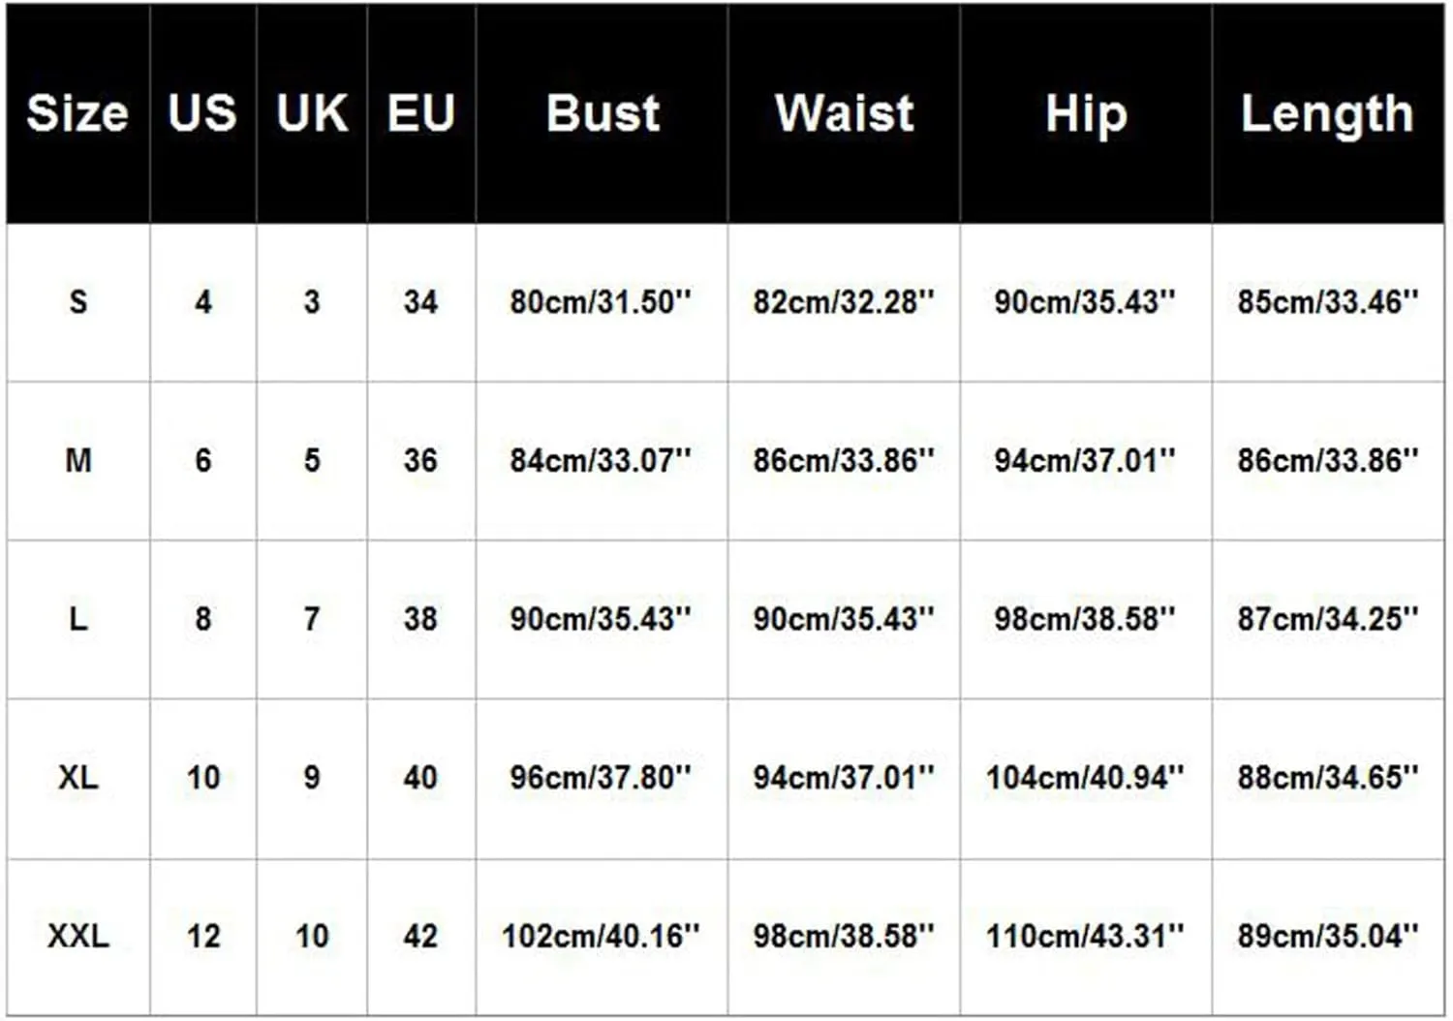Click the Size column header
Screen dimensions: 1453x1021
(x=77, y=113)
